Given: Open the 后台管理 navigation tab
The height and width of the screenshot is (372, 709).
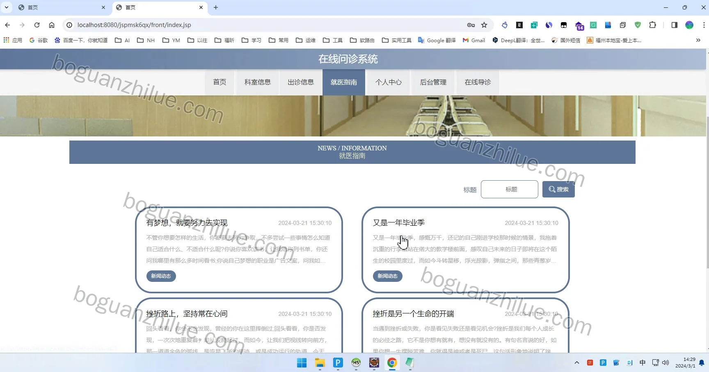Looking at the screenshot, I should coord(433,82).
